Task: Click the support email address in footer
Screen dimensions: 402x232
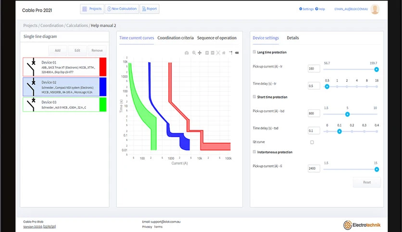Action: 165,222
